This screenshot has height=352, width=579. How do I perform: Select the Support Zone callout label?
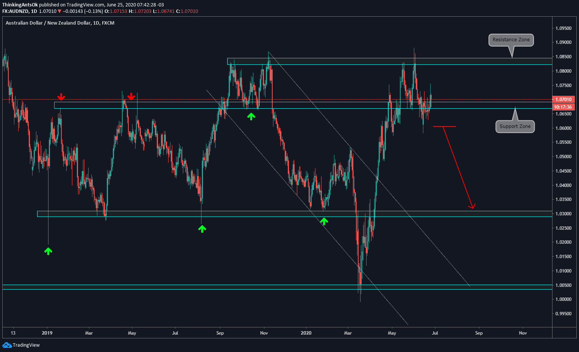515,126
